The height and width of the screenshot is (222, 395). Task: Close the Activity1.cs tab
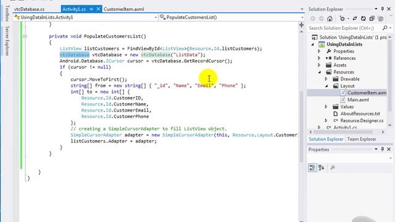[98, 9]
